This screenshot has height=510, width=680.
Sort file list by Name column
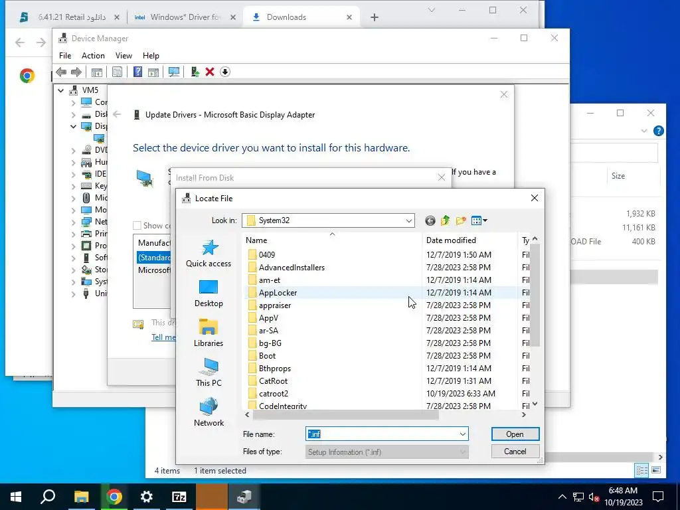pyautogui.click(x=332, y=240)
